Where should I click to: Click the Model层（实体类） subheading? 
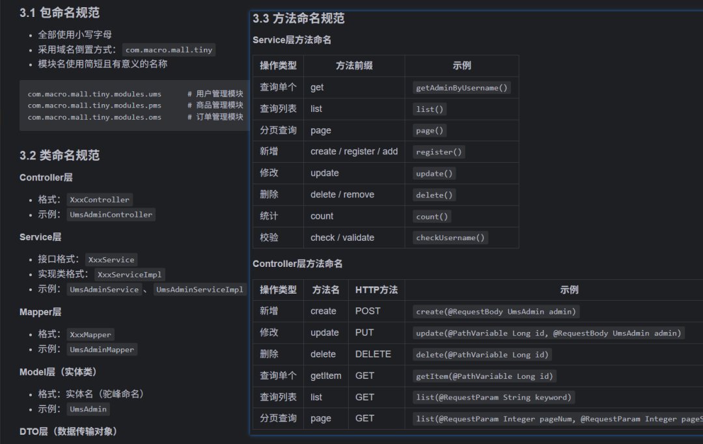[x=58, y=372]
